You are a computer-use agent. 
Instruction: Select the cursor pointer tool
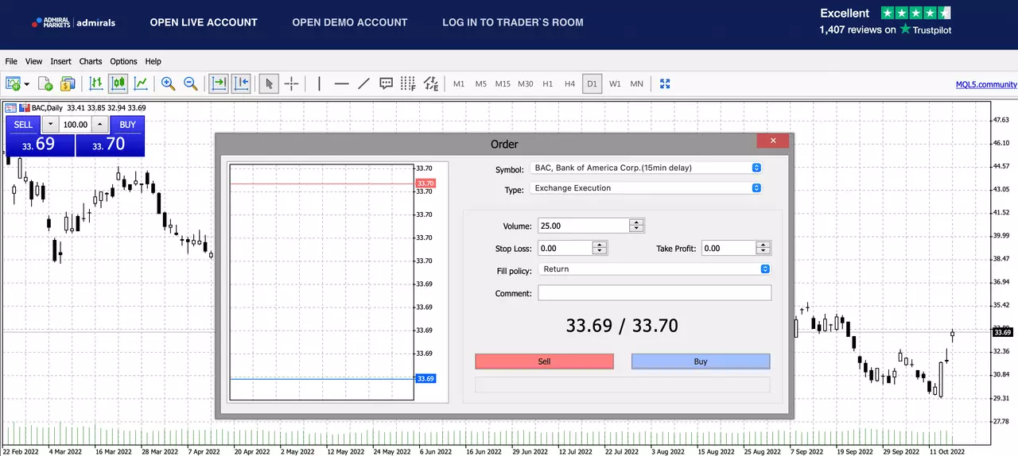[269, 83]
